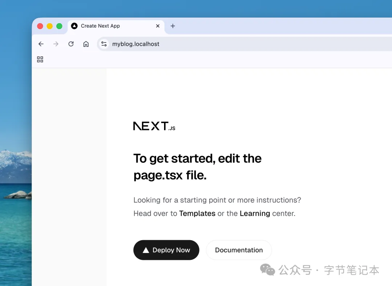The height and width of the screenshot is (286, 392).
Task: Reload the myblog.localhost page
Action: click(x=71, y=44)
